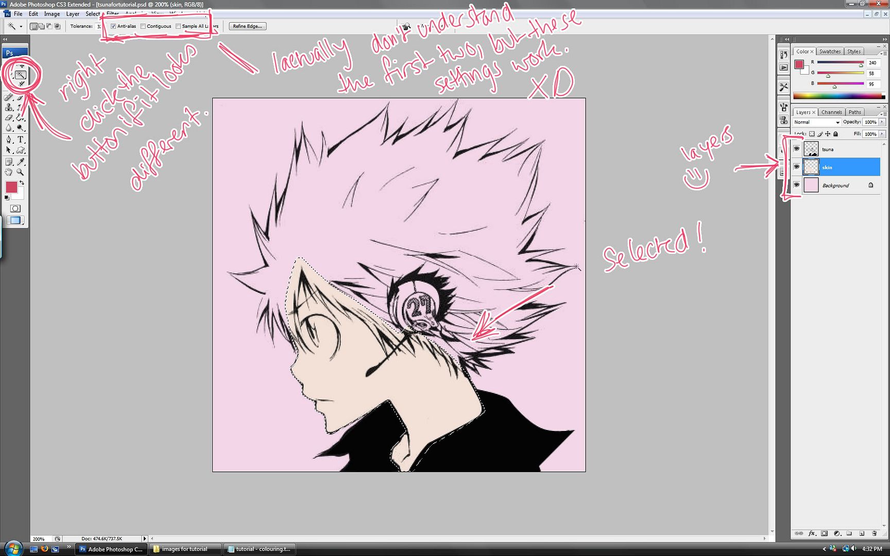The width and height of the screenshot is (890, 556).
Task: Toggle lock image pixels brush icon
Action: coord(820,134)
